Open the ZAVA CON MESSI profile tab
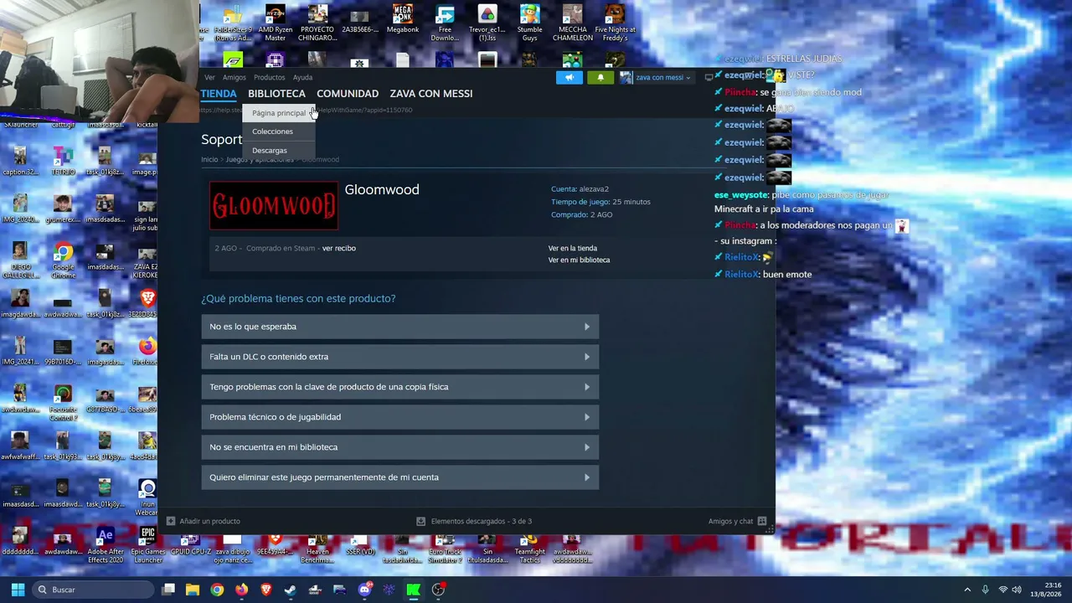Screen dimensions: 1072x603 (431, 94)
